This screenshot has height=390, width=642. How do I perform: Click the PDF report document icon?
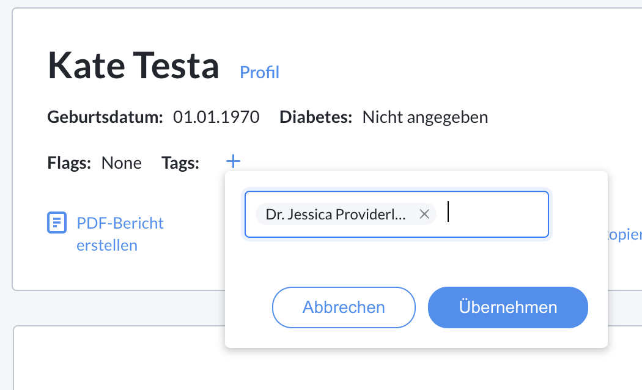[x=56, y=223]
